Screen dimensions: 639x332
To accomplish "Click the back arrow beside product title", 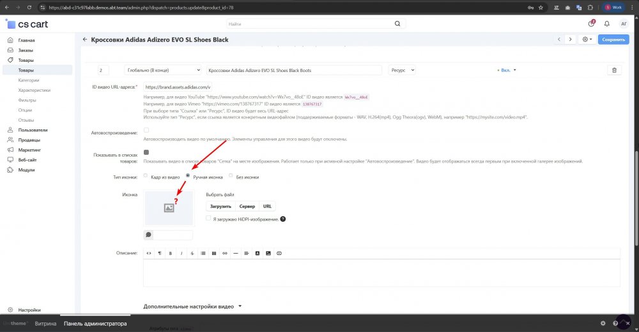I will click(x=84, y=40).
